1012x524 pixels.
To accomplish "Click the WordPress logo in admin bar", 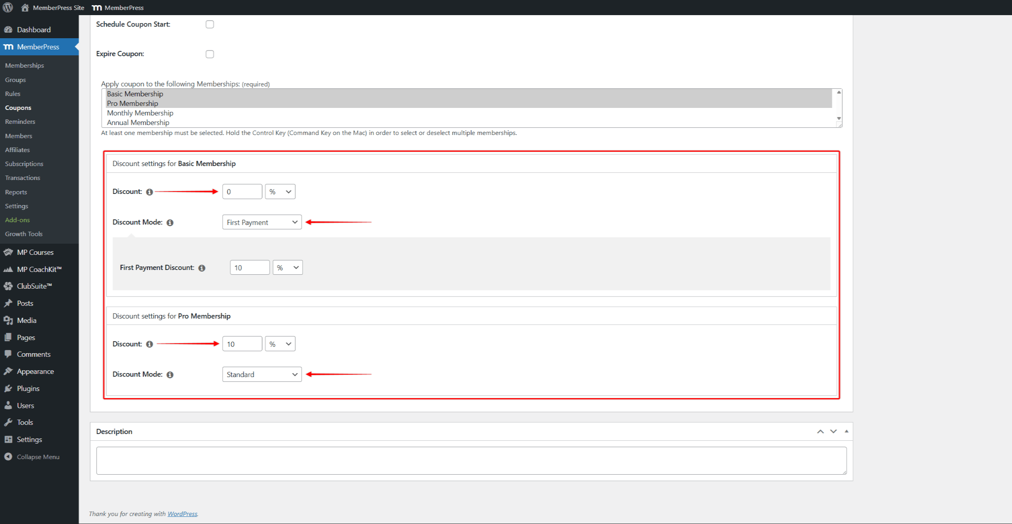I will (x=8, y=7).
